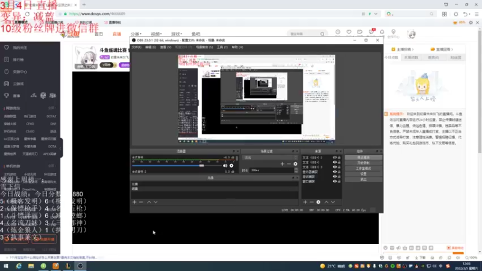The height and width of the screenshot is (271, 482).
Task: Open followed heart icon in Douyu header
Action: click(349, 32)
